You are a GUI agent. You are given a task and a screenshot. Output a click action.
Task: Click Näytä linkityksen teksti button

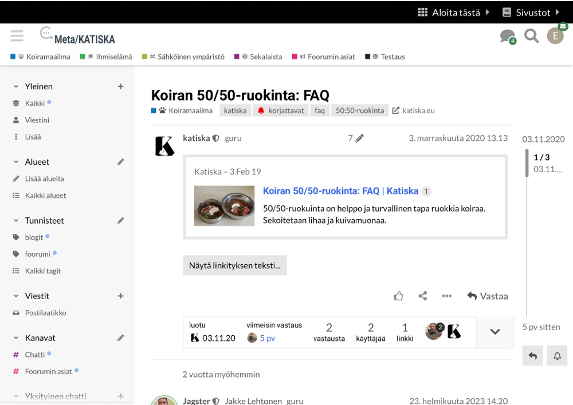click(234, 265)
